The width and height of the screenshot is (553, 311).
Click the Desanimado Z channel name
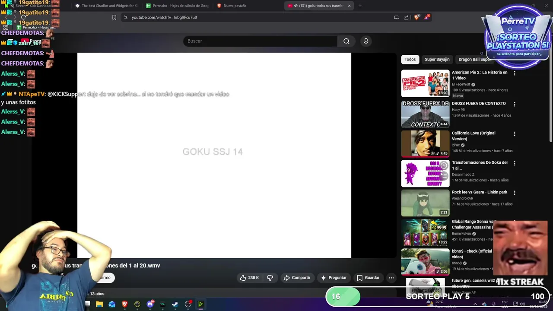pyautogui.click(x=463, y=175)
